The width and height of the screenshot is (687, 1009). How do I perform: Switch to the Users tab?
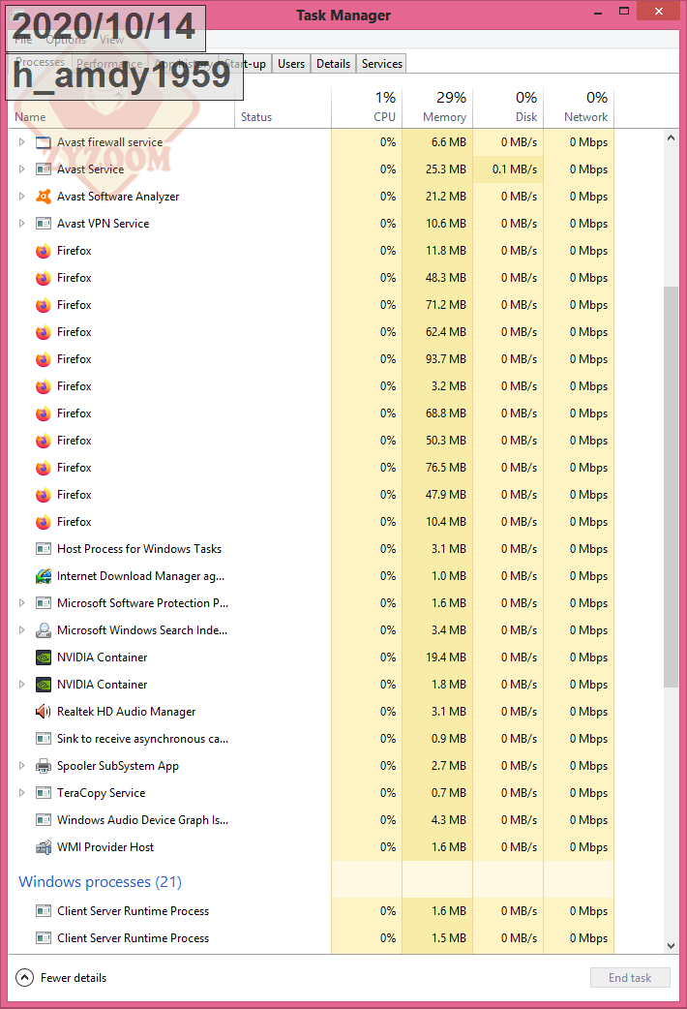[x=291, y=64]
